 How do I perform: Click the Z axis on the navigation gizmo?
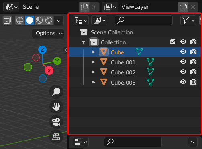point(42,50)
